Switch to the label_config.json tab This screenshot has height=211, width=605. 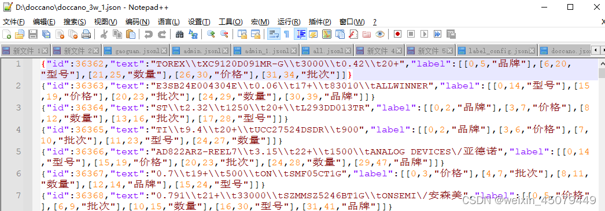pyautogui.click(x=497, y=51)
